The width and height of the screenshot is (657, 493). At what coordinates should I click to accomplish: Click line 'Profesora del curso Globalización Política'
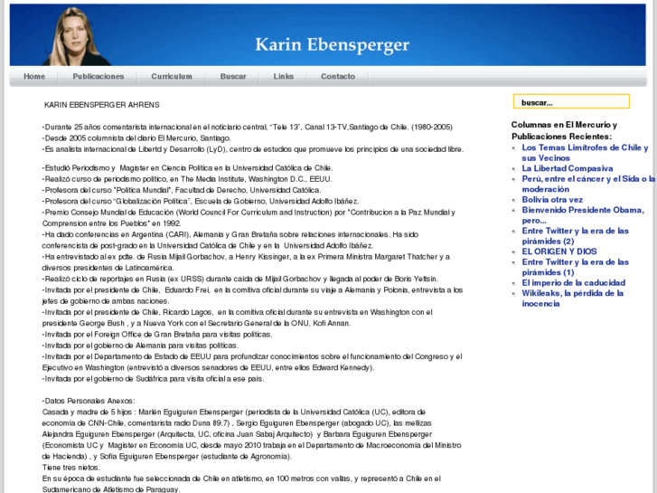point(201,201)
